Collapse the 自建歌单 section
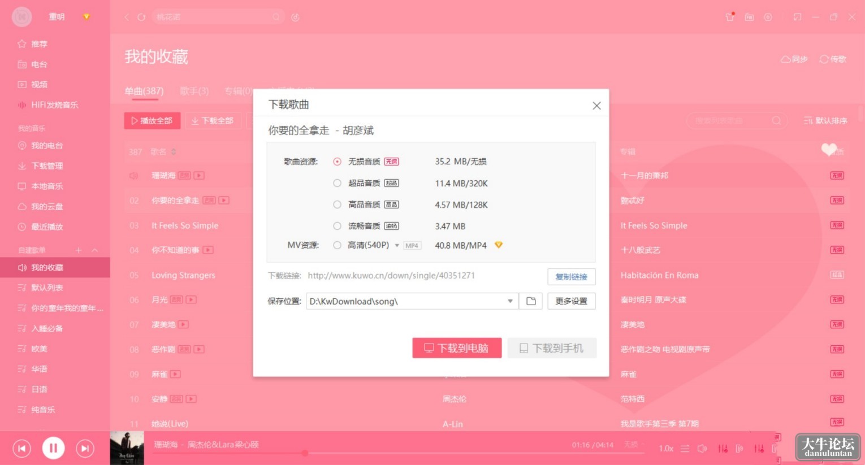The width and height of the screenshot is (865, 465). (x=94, y=250)
